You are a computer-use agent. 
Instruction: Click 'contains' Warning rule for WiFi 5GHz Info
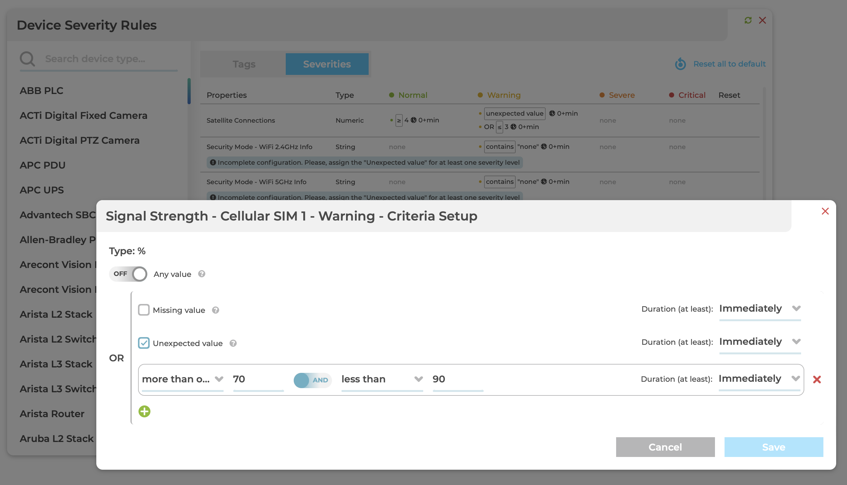click(x=500, y=182)
